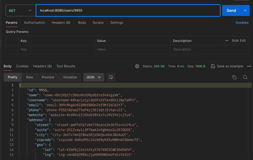Copy the response body with copy icon

pyautogui.click(x=234, y=77)
